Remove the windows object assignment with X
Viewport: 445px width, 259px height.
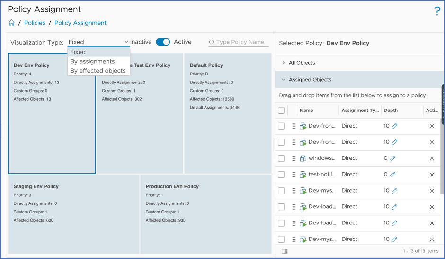(432, 158)
